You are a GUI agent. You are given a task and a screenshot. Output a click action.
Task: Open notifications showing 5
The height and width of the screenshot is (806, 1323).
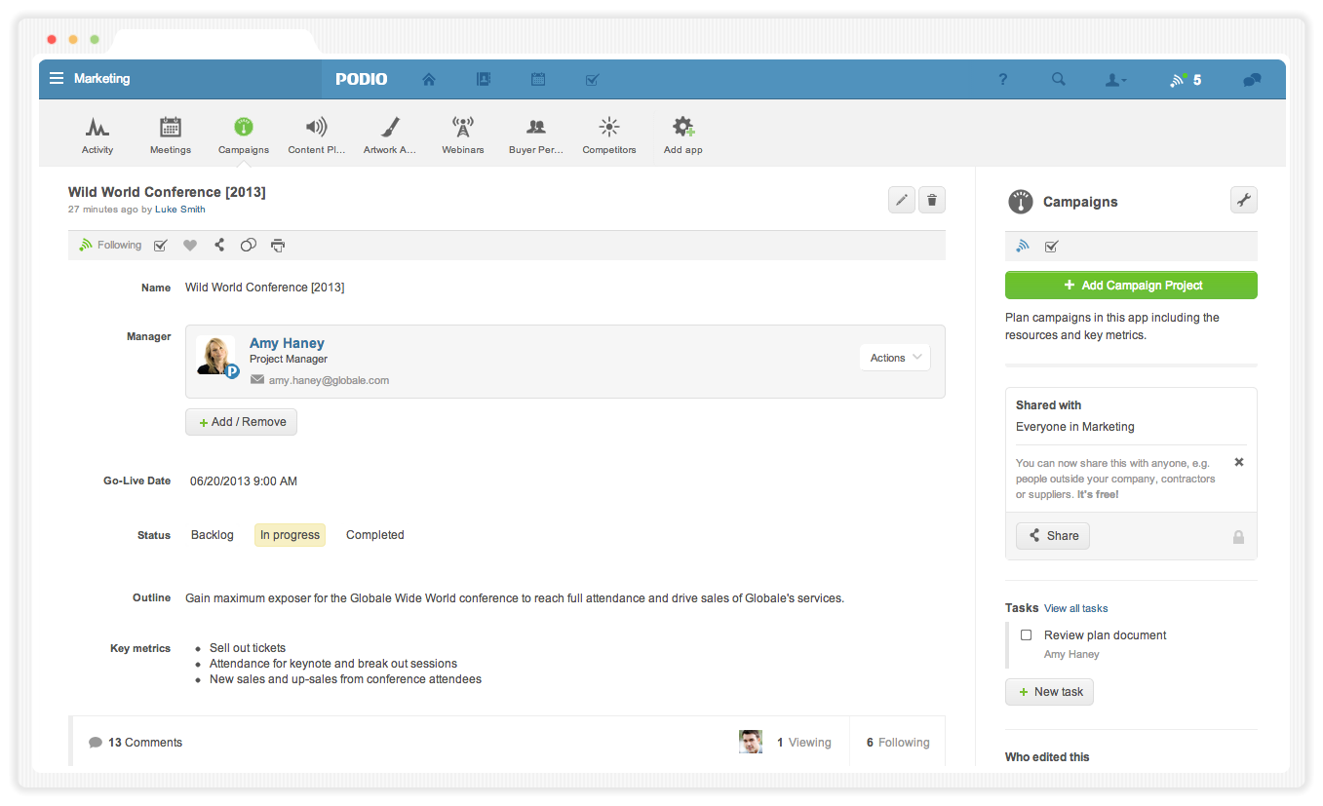pyautogui.click(x=1186, y=80)
